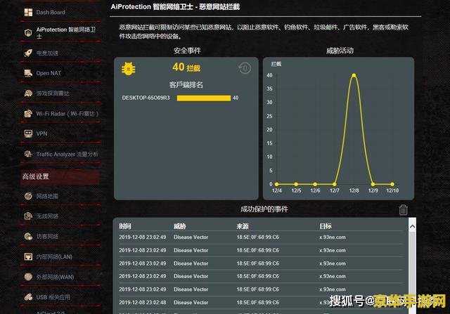Click the 来源 column header
450x314 pixels.
(243, 226)
